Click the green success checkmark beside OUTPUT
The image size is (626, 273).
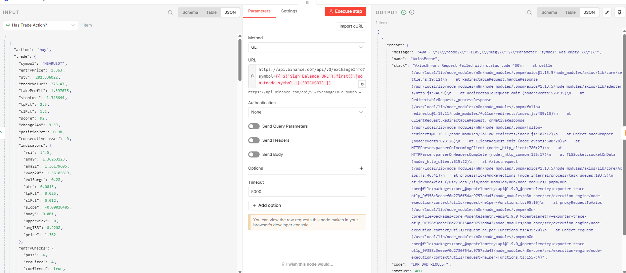(x=404, y=12)
